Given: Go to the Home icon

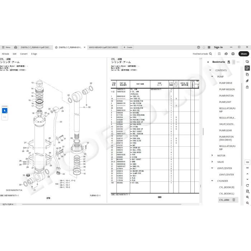Looking at the screenshot, I should coord(15,47).
